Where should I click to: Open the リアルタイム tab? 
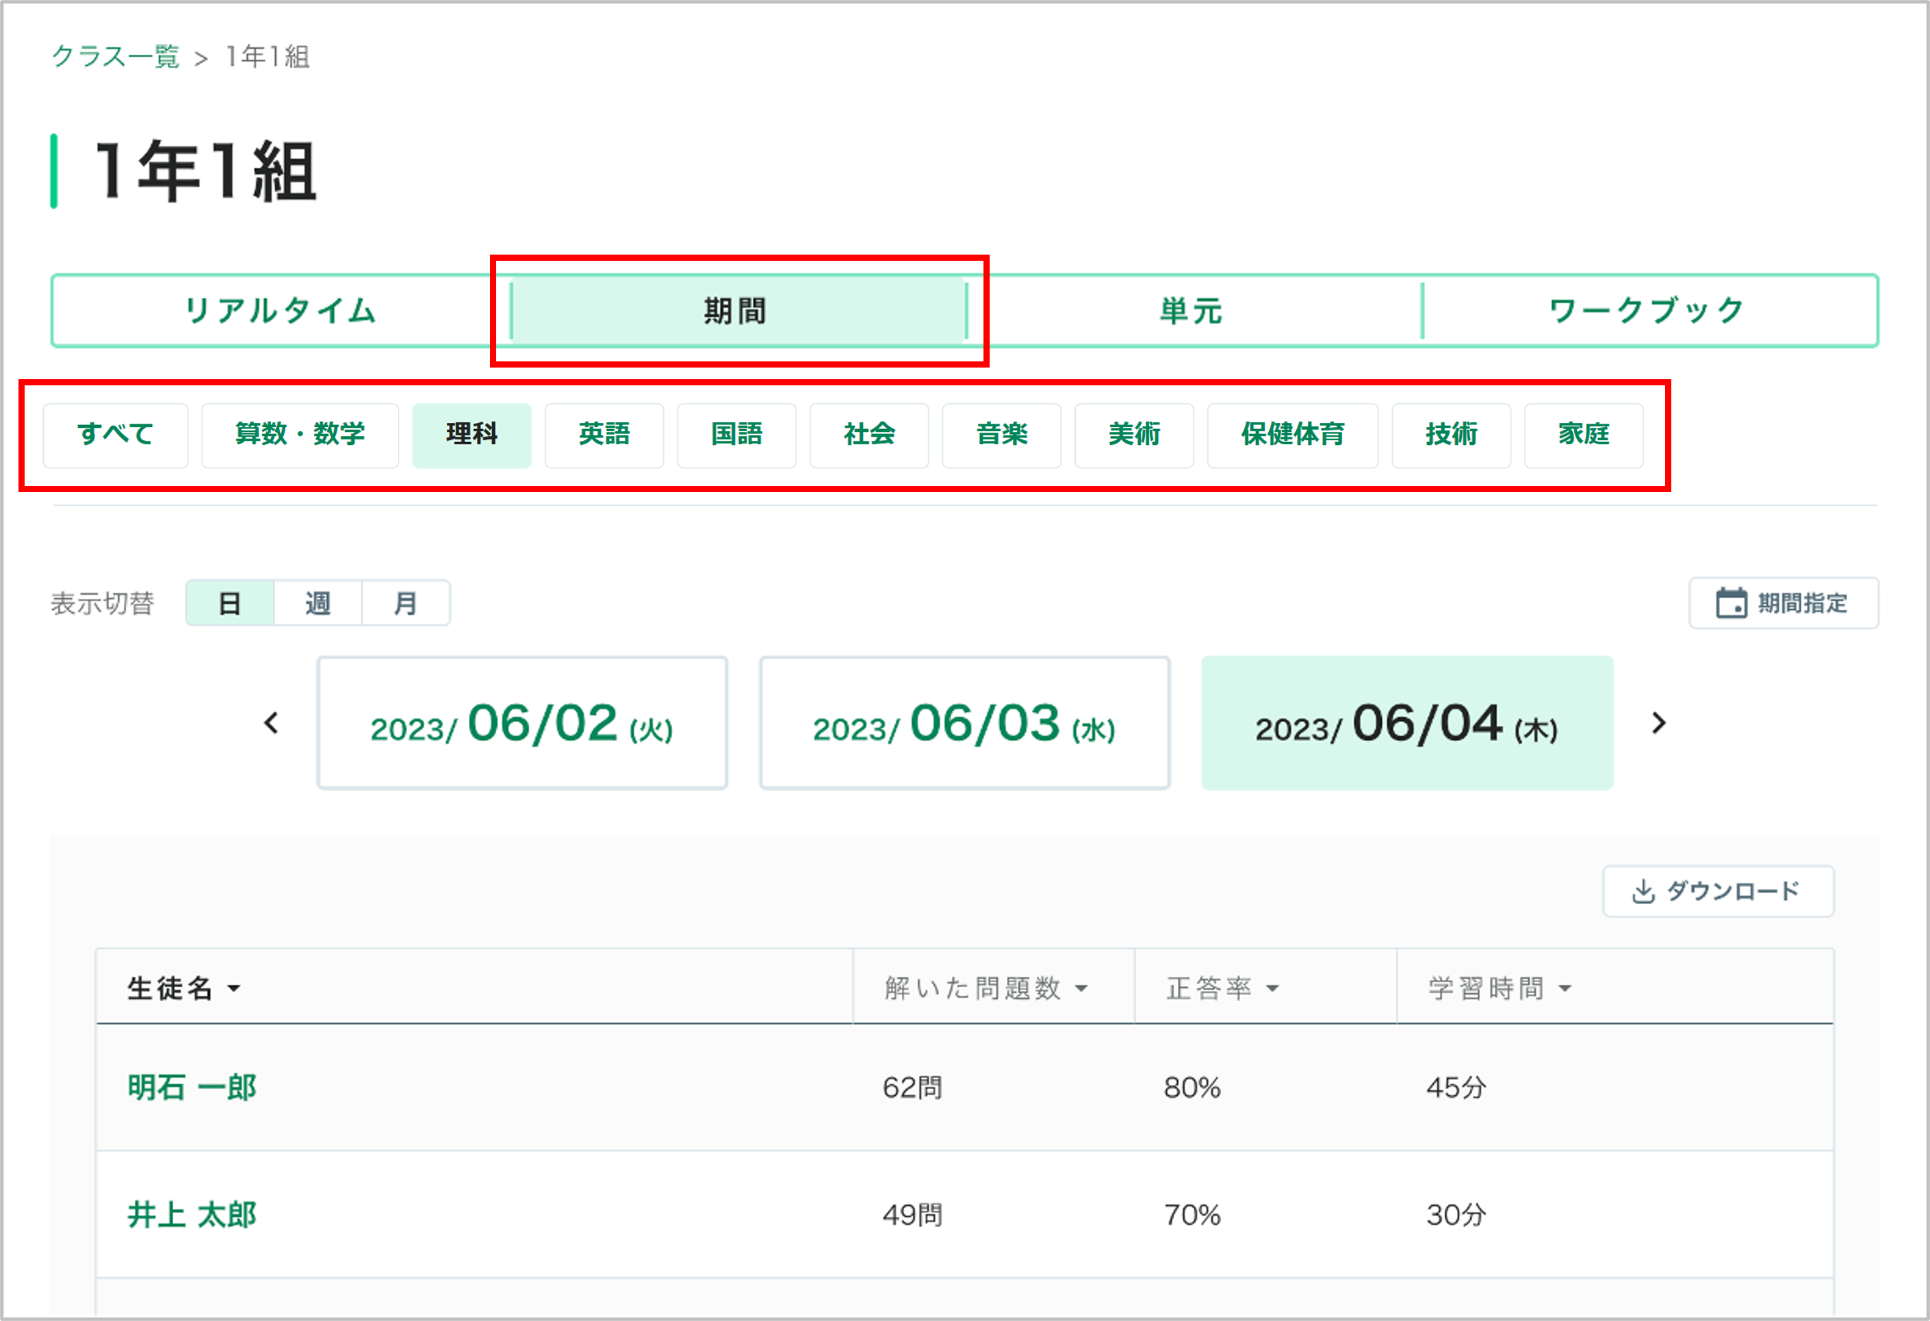tap(281, 311)
